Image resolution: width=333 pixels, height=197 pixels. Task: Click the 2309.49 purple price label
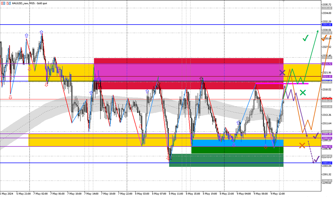[327, 134]
